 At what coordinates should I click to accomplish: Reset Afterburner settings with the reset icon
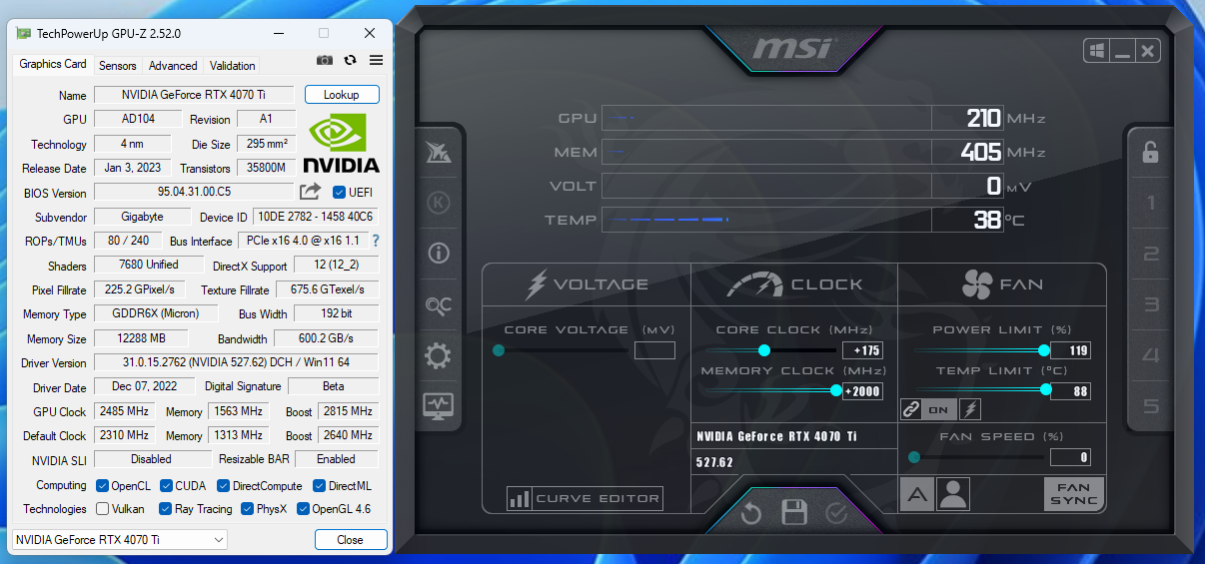click(x=751, y=513)
